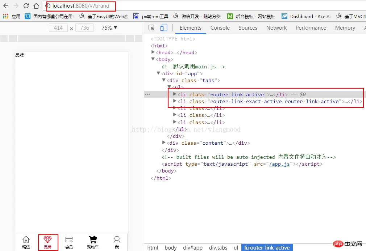The height and width of the screenshot is (251, 366).
Task: Tap the 精选 home tab icon
Action: (26, 242)
